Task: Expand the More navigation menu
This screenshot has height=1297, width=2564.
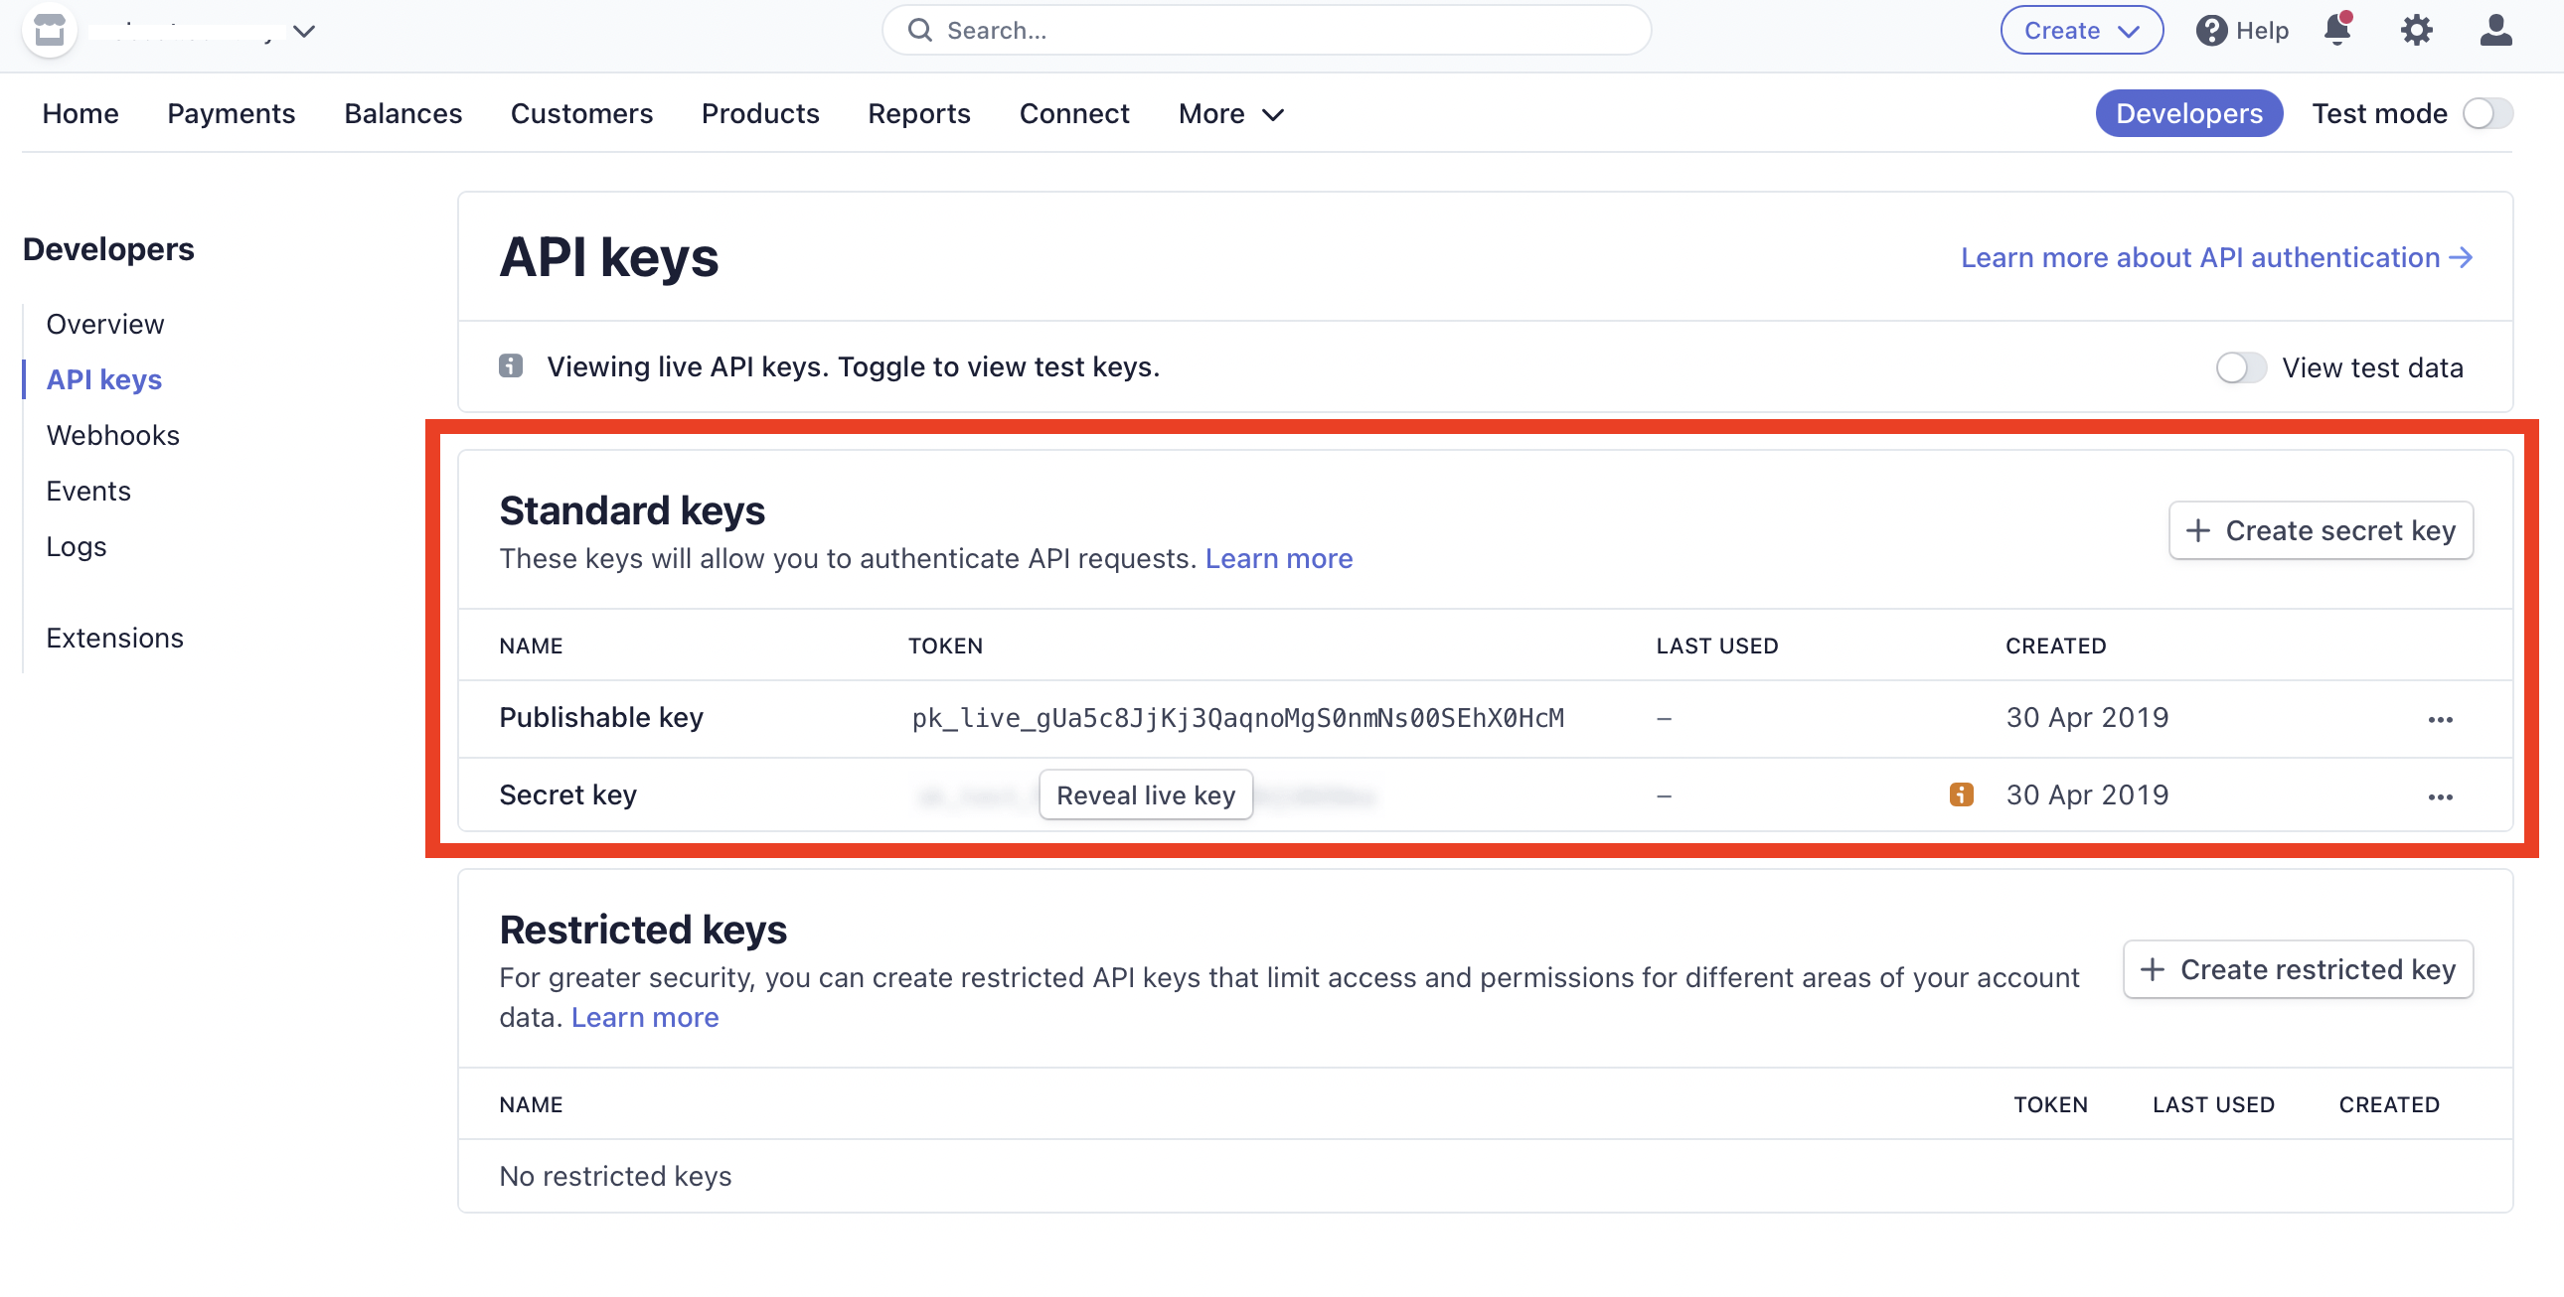Action: point(1230,113)
